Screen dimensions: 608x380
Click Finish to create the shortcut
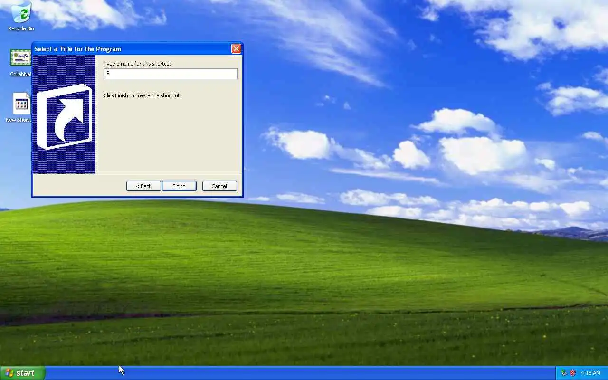point(179,186)
